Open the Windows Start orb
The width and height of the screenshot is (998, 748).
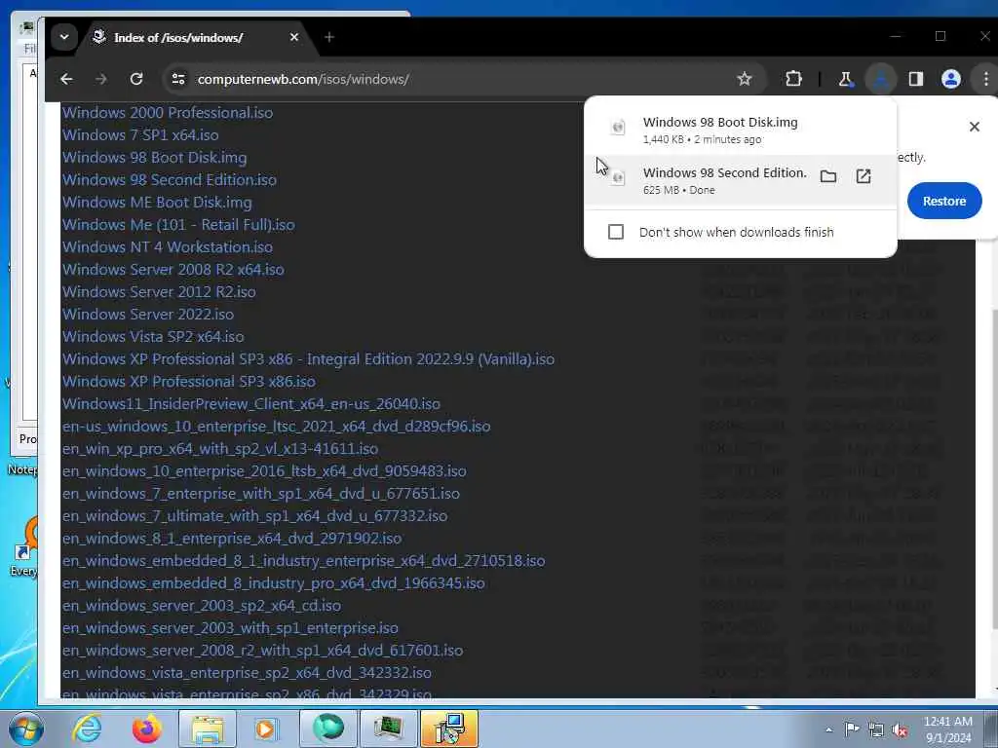(25, 729)
